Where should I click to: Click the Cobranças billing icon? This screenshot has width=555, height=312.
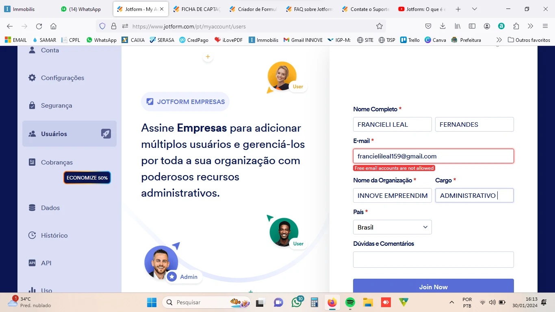coord(32,162)
